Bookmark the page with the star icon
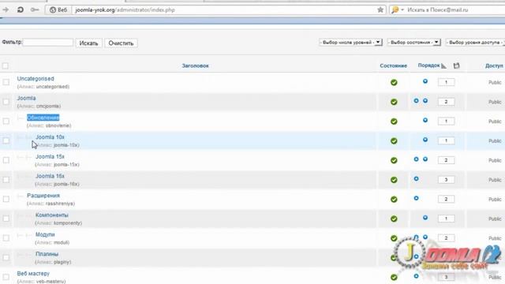505x284 pixels. (380, 9)
